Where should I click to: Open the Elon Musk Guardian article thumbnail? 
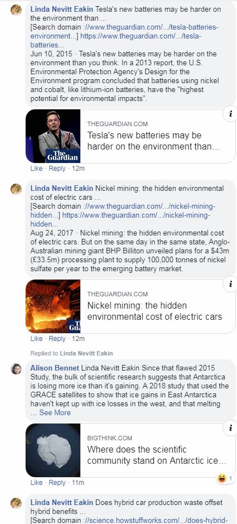coord(53,136)
